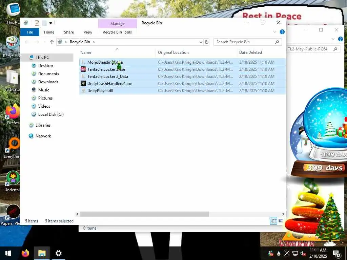Image resolution: width=347 pixels, height=260 pixels.
Task: Sort by Original Location column header
Action: point(173,52)
